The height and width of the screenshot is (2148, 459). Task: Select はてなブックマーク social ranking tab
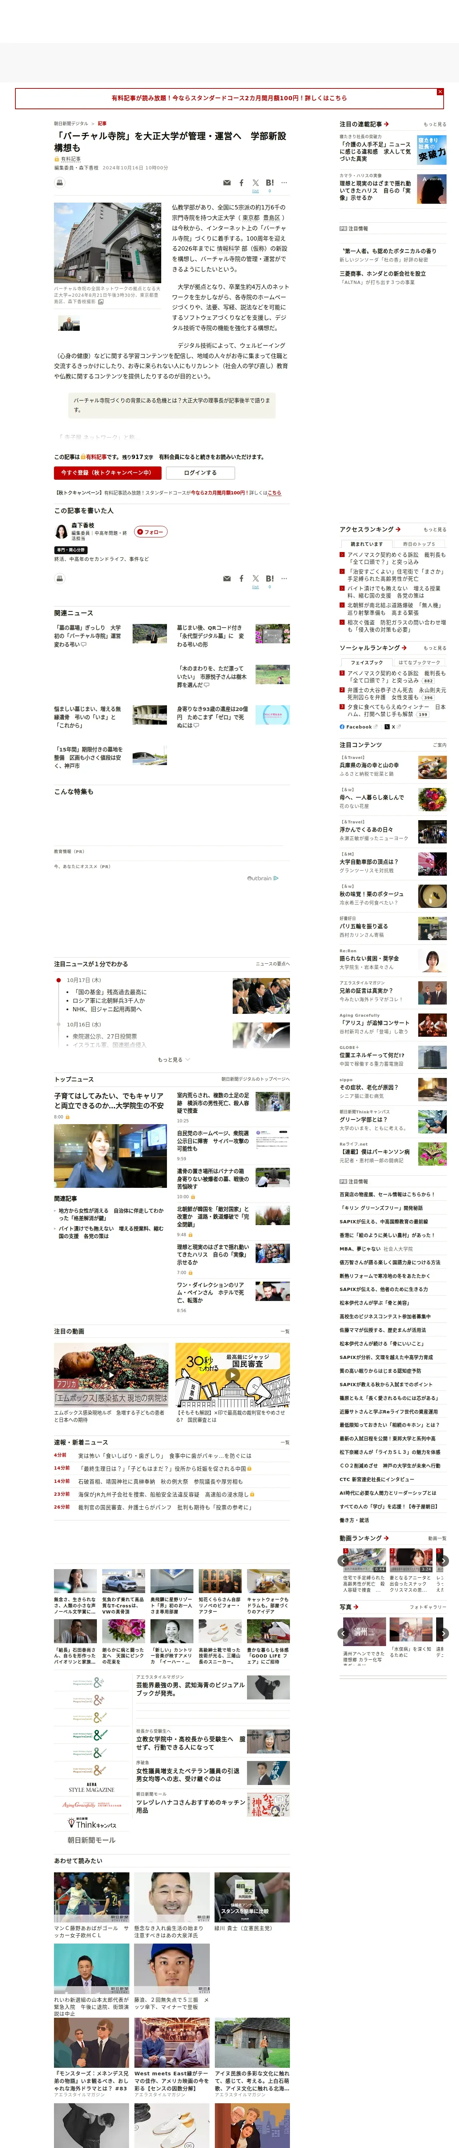[x=419, y=662]
